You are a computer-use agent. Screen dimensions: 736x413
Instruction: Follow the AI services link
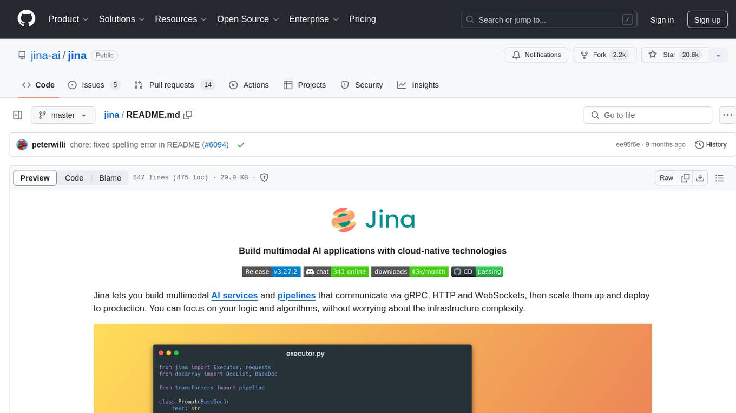(234, 295)
